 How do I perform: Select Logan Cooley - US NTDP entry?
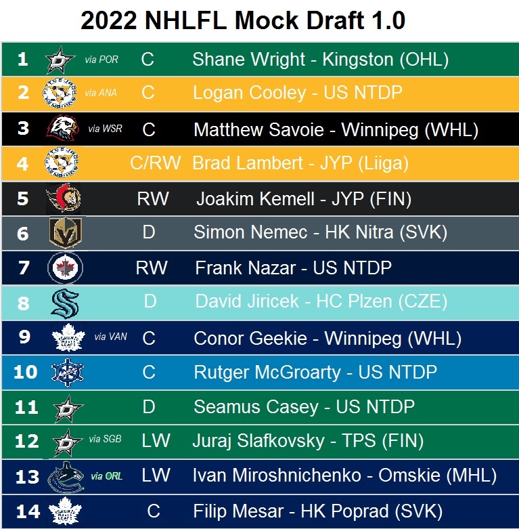(x=298, y=93)
